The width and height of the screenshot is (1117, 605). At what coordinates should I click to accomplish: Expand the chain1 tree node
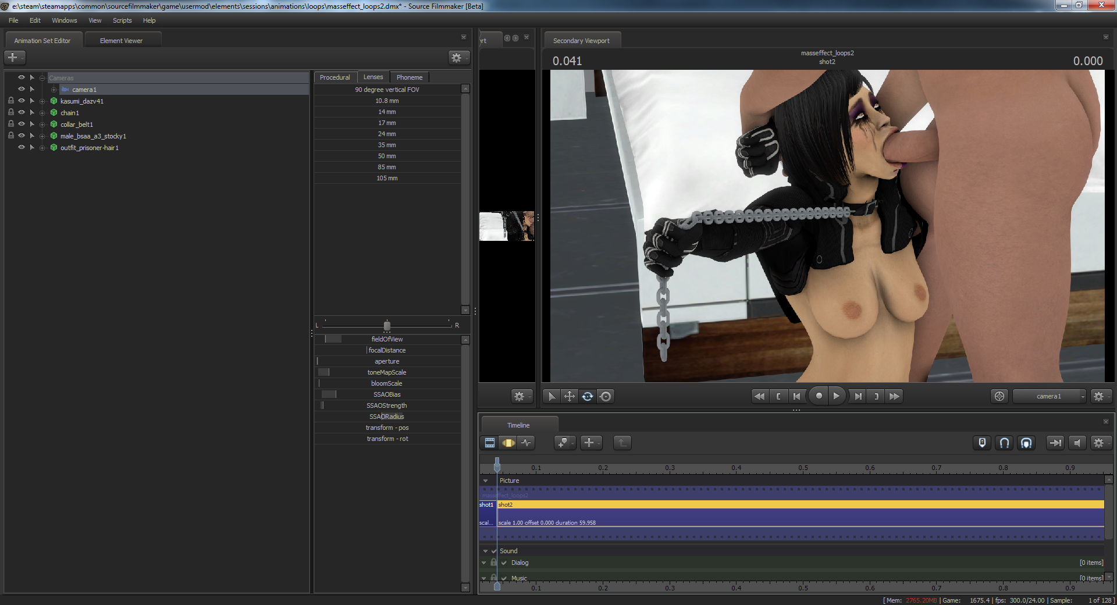point(42,113)
